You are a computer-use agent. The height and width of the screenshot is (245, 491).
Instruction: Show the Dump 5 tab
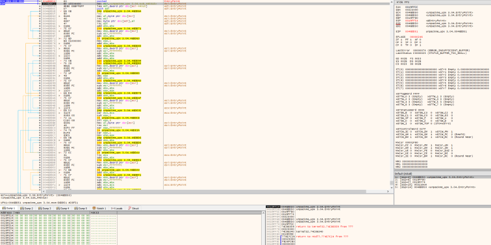(x=81, y=209)
